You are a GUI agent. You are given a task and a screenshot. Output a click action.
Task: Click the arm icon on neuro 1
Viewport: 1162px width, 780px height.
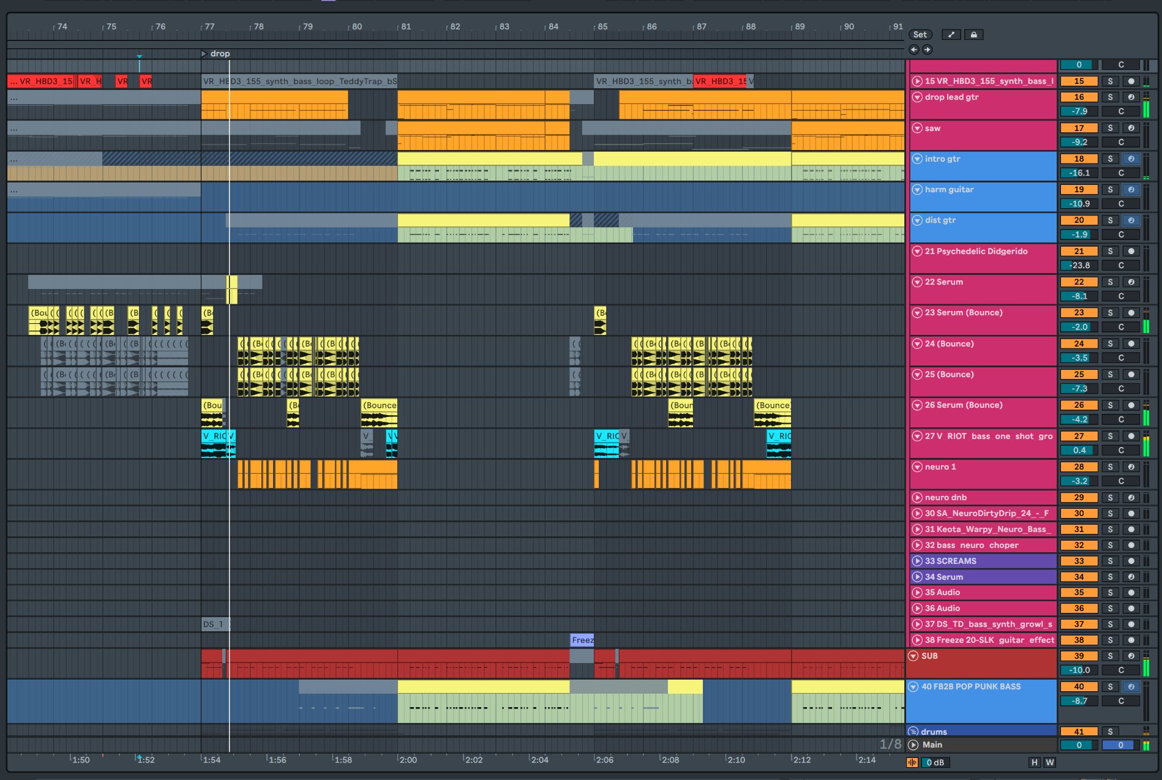1131,467
